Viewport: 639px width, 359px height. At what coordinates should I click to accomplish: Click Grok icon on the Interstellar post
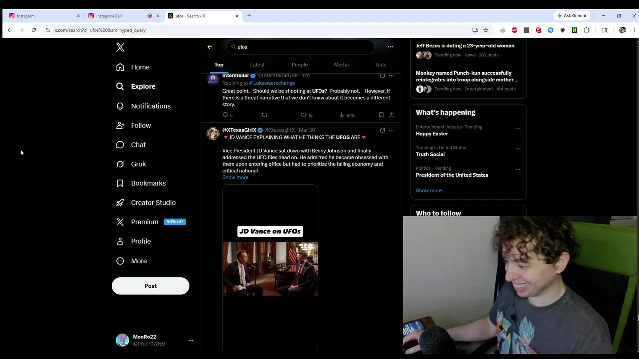tap(382, 76)
